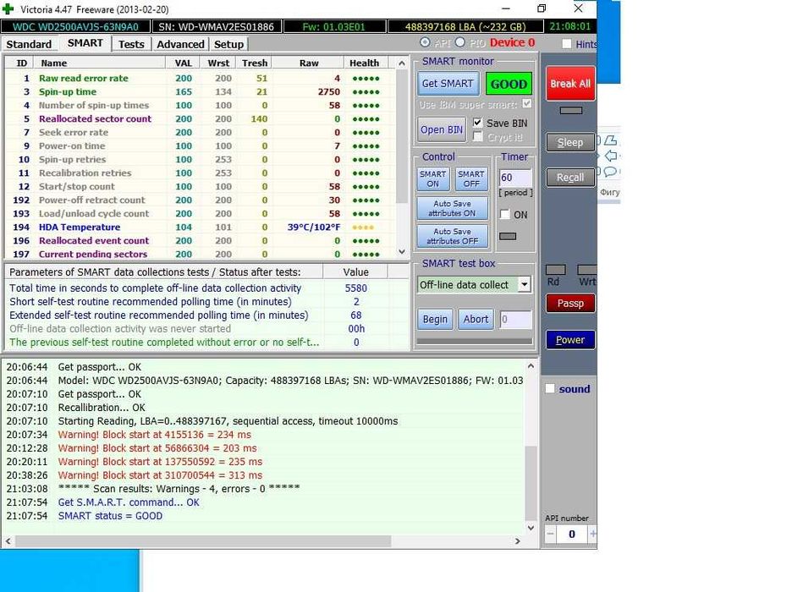Click the log horizontal scroll-left arrow
The width and height of the screenshot is (803, 592).
tap(8, 540)
